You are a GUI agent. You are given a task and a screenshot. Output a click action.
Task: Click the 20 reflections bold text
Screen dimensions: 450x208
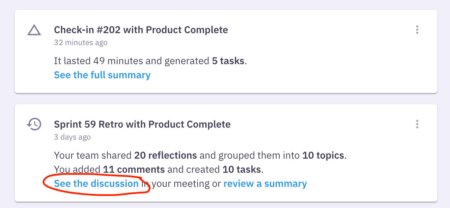165,155
